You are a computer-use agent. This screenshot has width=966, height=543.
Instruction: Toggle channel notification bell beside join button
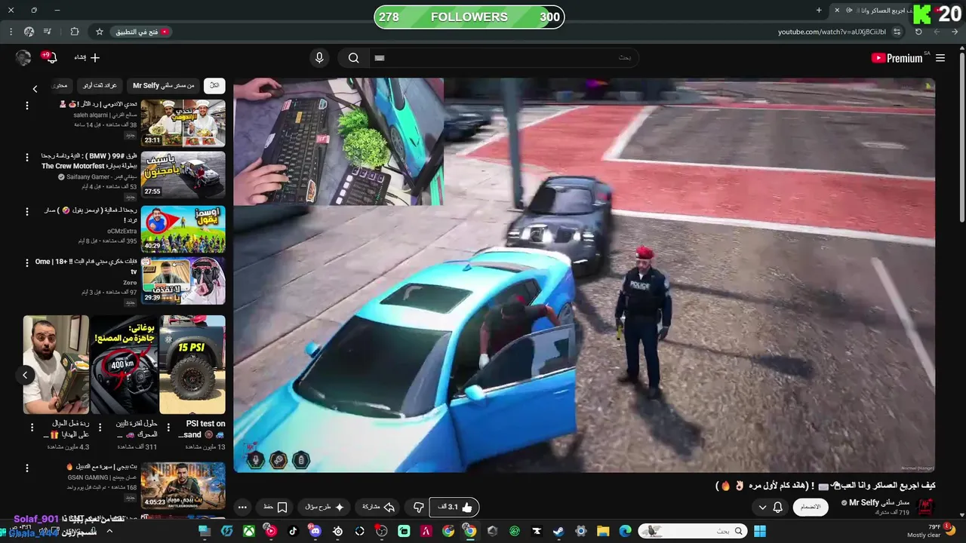(x=771, y=508)
